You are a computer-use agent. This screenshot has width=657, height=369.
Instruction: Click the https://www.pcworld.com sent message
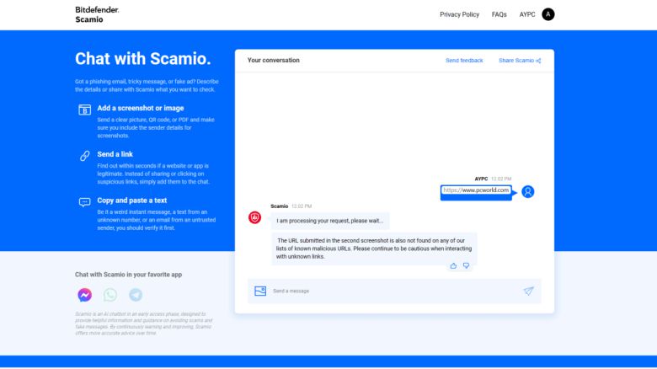(476, 190)
